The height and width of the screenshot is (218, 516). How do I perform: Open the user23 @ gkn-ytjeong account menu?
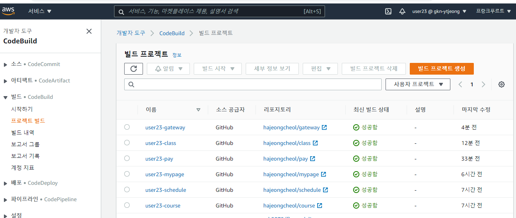439,11
